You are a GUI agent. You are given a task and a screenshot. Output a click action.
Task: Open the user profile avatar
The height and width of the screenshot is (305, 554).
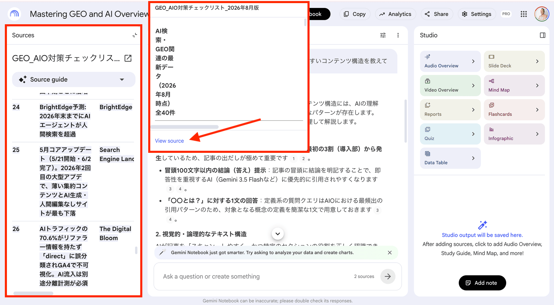point(542,14)
